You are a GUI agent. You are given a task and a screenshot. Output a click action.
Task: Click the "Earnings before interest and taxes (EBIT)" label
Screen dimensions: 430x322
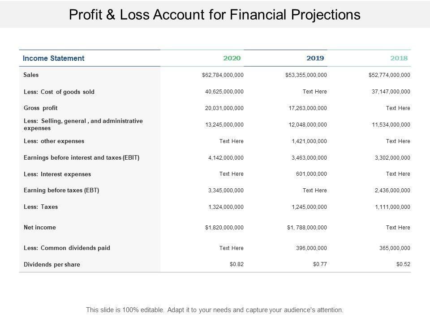[81, 158]
